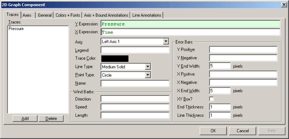Click the Y End Width field
Screen dimensions: 289x139
(x=220, y=66)
